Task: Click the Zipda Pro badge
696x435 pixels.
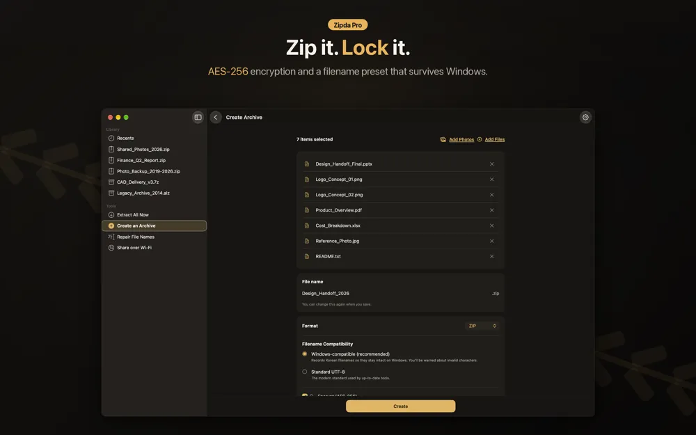Action: [x=347, y=25]
